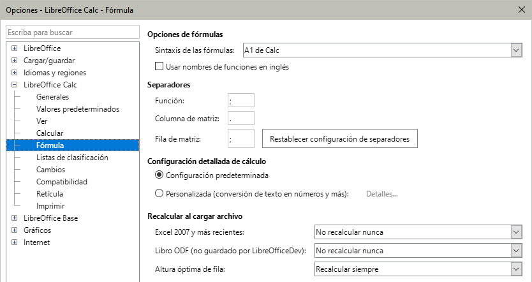
Task: Enable Usar nombres de funciones en inglés
Action: pos(159,66)
